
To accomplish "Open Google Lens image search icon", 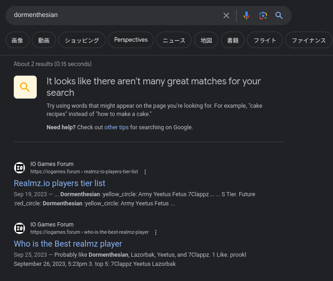I will click(263, 16).
